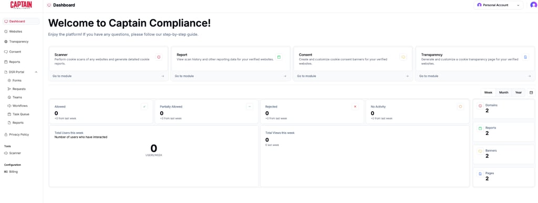
Task: Click the Reports green stat-card icon
Action: click(480, 129)
